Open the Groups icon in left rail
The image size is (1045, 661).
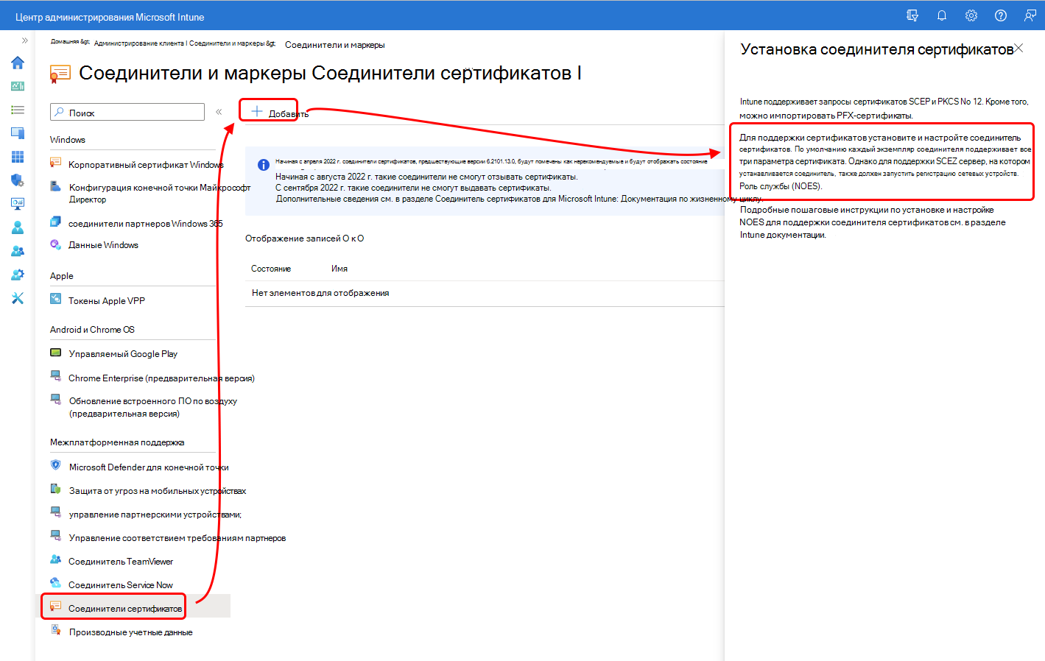18,251
